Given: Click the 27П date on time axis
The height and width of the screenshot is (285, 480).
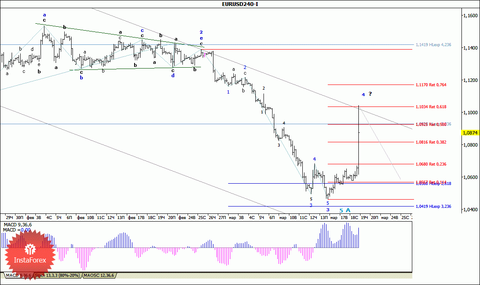Looking at the screenshot, I should click(x=222, y=218).
